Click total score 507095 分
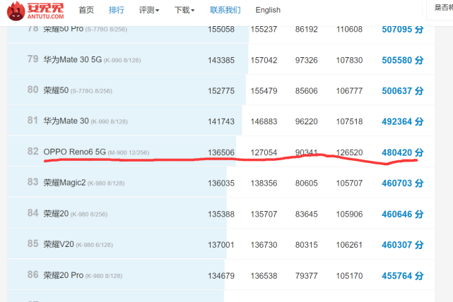 402,29
